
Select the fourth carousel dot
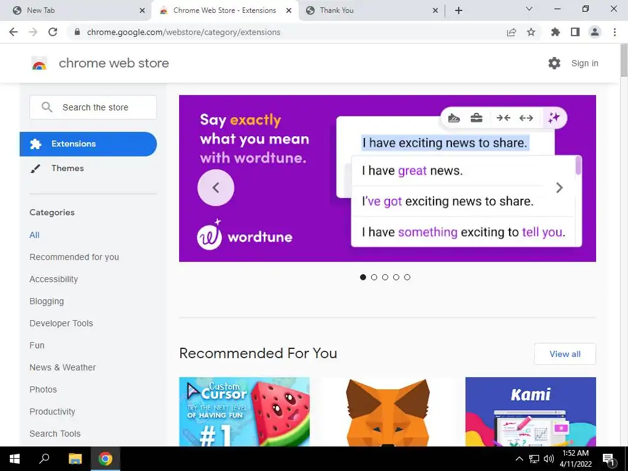coord(396,277)
